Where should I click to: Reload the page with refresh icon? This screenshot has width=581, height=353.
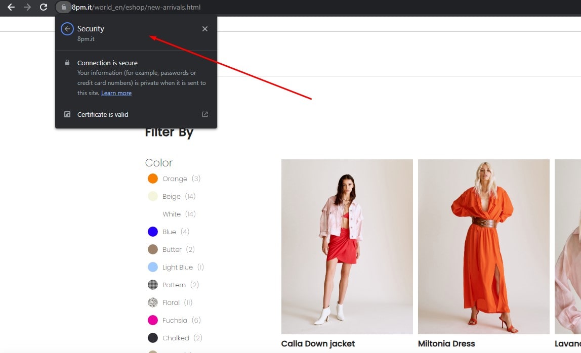(44, 7)
